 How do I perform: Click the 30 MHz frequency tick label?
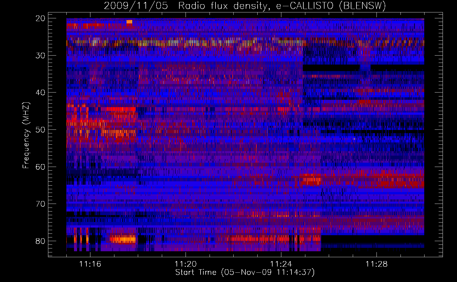tap(41, 56)
